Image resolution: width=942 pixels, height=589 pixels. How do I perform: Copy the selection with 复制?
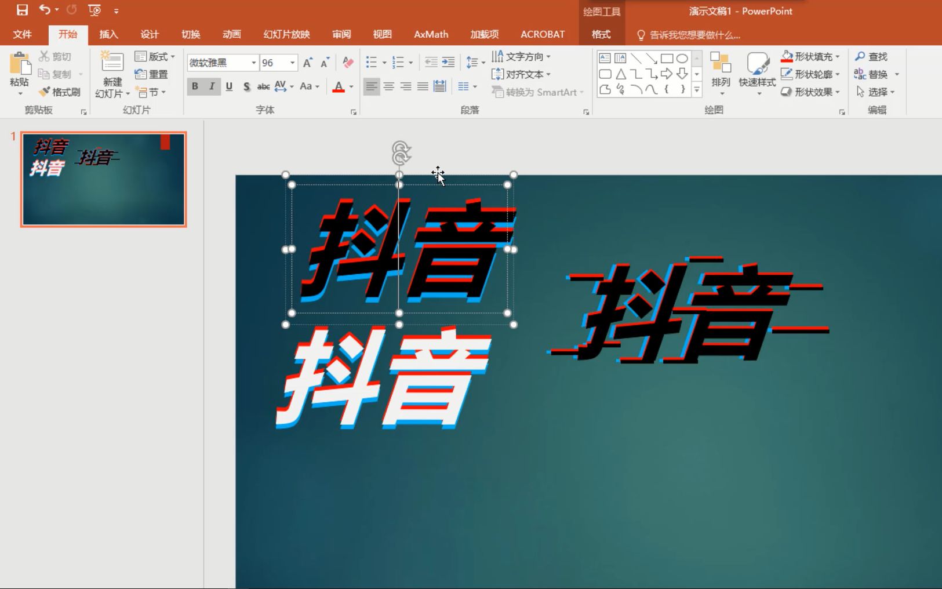(56, 74)
